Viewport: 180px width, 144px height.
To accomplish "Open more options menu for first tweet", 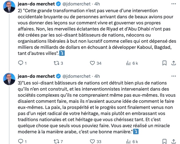I will tap(174, 4).
